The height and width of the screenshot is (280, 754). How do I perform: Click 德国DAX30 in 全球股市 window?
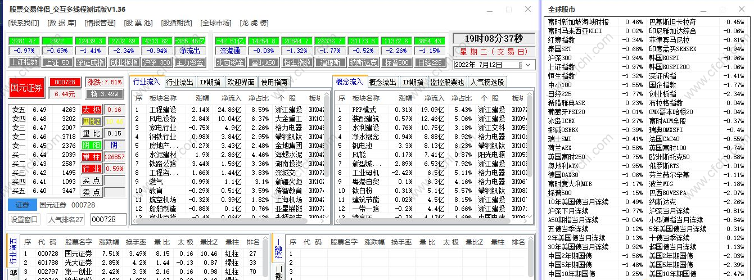tap(565, 175)
